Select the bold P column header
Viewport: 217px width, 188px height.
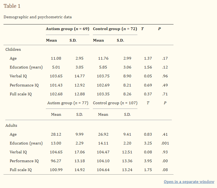pos(160,29)
